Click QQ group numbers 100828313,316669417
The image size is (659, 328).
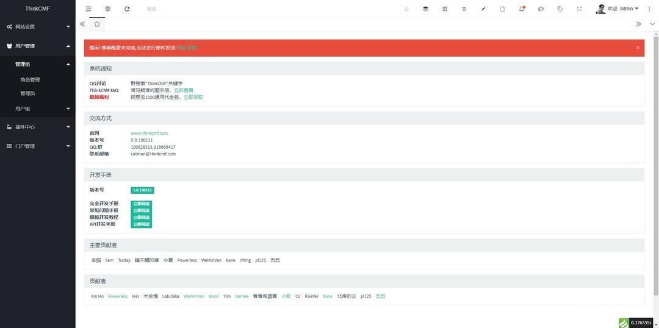(x=153, y=147)
